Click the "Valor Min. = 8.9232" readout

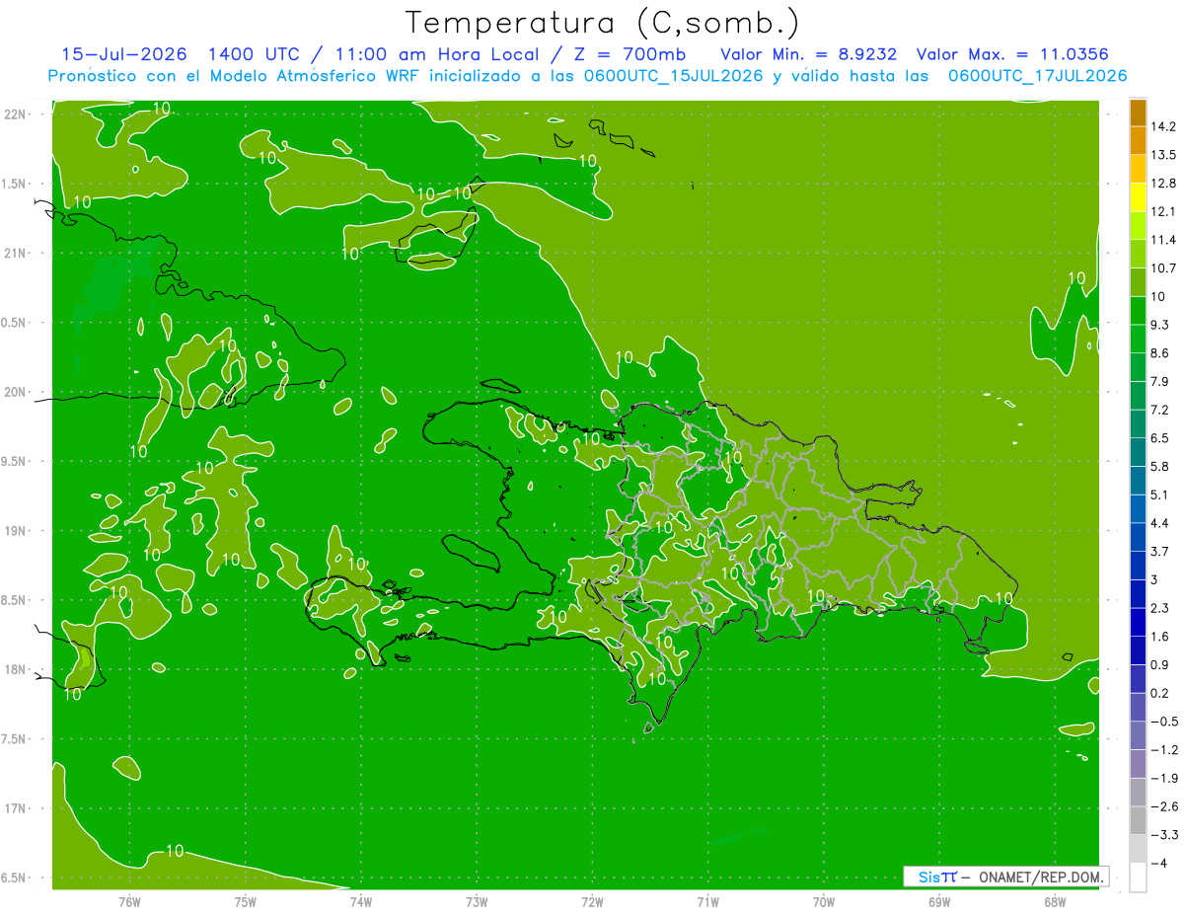pos(809,54)
